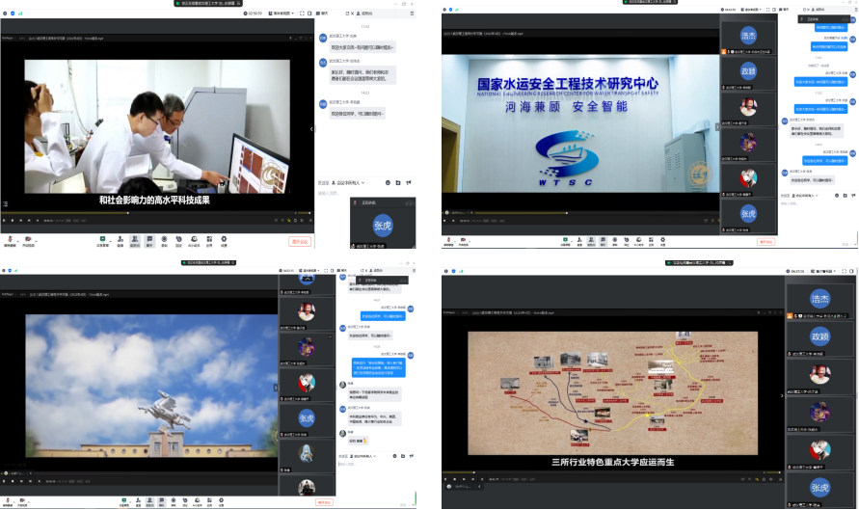Toggle camera video in the lab researchers meeting window

coord(28,238)
